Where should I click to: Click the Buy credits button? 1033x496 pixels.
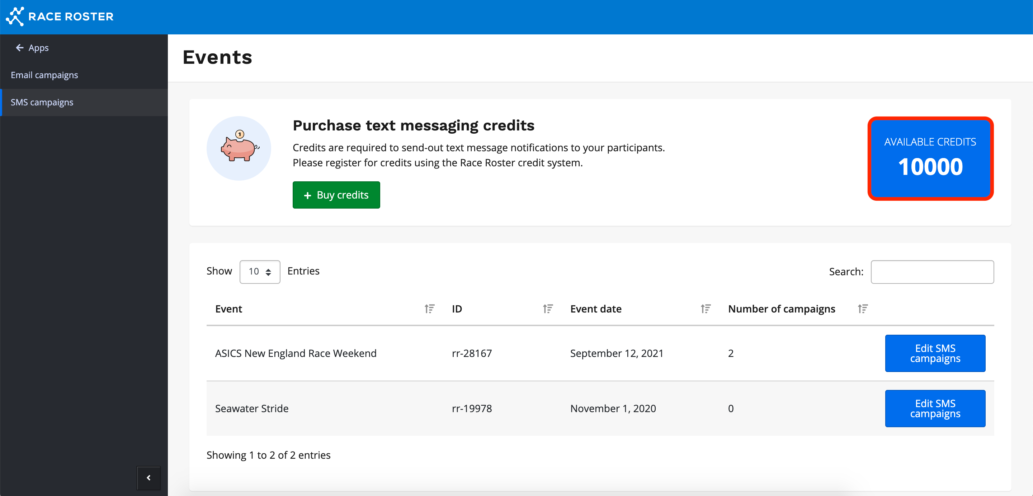pyautogui.click(x=336, y=195)
